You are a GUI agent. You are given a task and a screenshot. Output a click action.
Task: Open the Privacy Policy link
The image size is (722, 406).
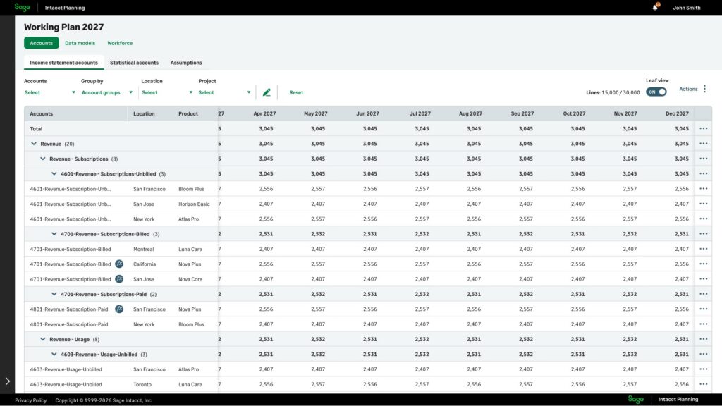pyautogui.click(x=30, y=400)
